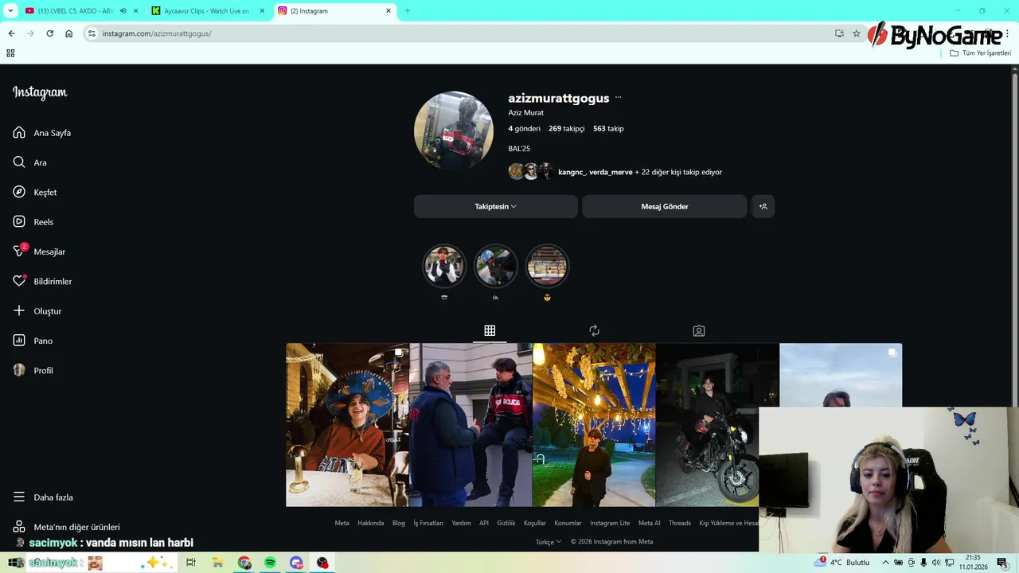Click the address bar URL
The height and width of the screenshot is (573, 1019).
click(x=157, y=33)
